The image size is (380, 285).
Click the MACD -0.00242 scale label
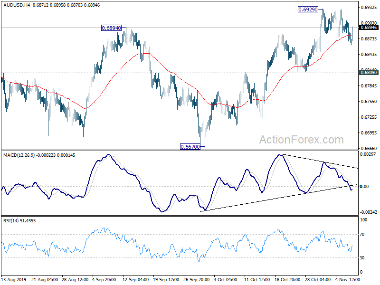[x=369, y=212]
